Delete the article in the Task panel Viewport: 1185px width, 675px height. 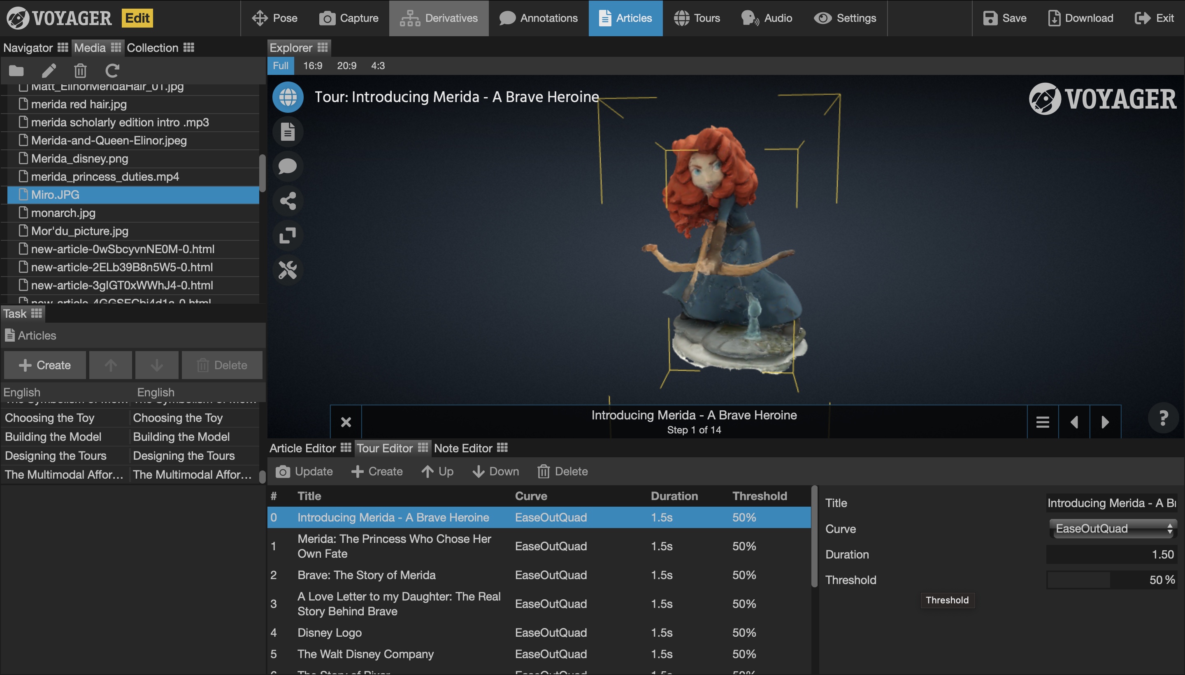[222, 365]
